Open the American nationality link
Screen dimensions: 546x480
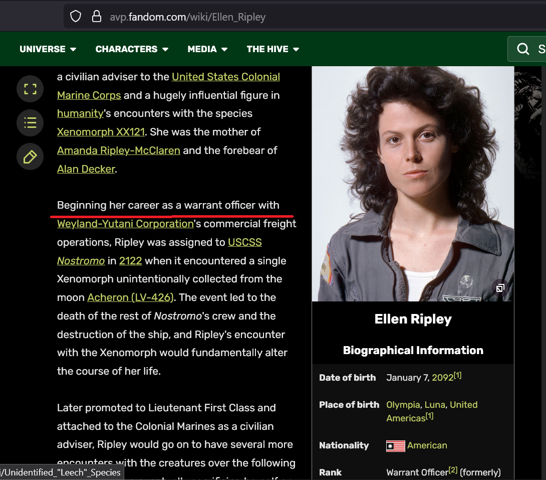427,445
